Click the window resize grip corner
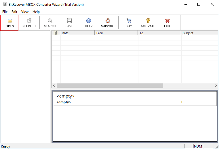This screenshot has height=149, width=219. [x=217, y=147]
